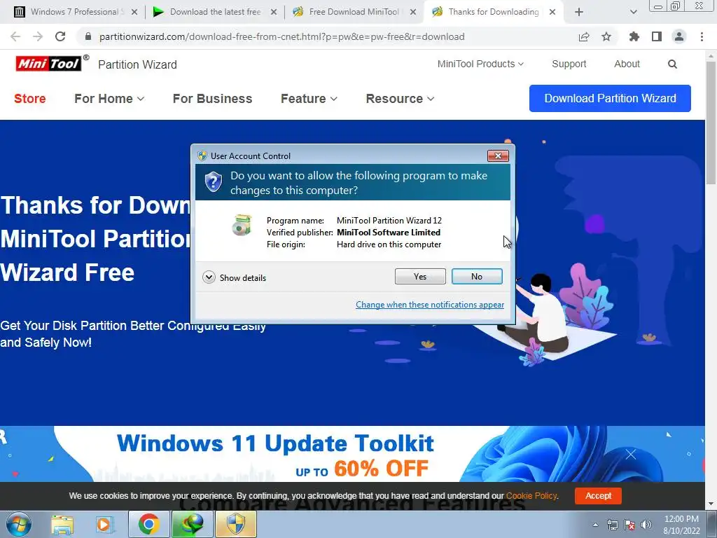Image resolution: width=717 pixels, height=538 pixels.
Task: Open the Windows Start menu
Action: coord(19,524)
